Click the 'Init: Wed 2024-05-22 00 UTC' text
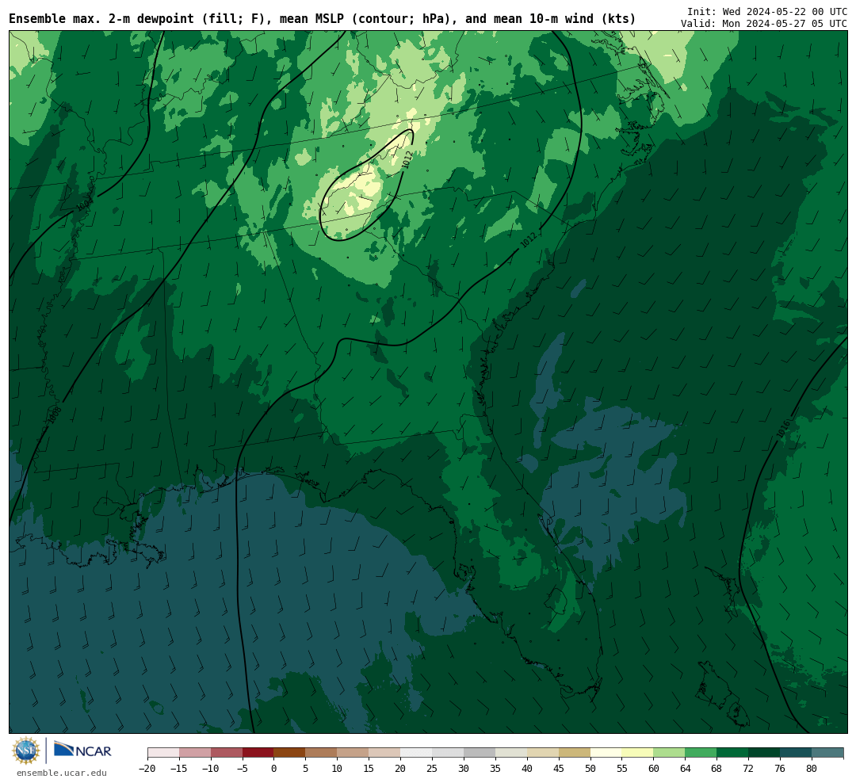This screenshot has height=783, width=856. click(767, 11)
